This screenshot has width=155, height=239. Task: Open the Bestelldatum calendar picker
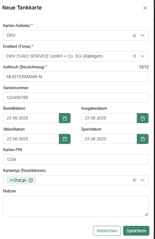[65, 118]
